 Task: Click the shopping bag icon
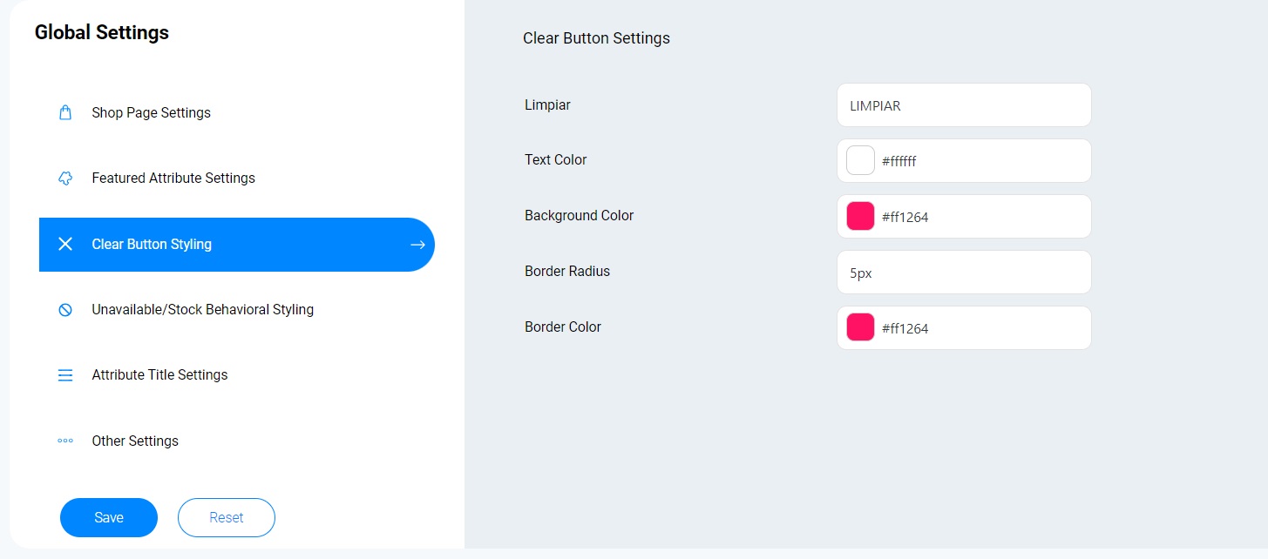tap(65, 113)
